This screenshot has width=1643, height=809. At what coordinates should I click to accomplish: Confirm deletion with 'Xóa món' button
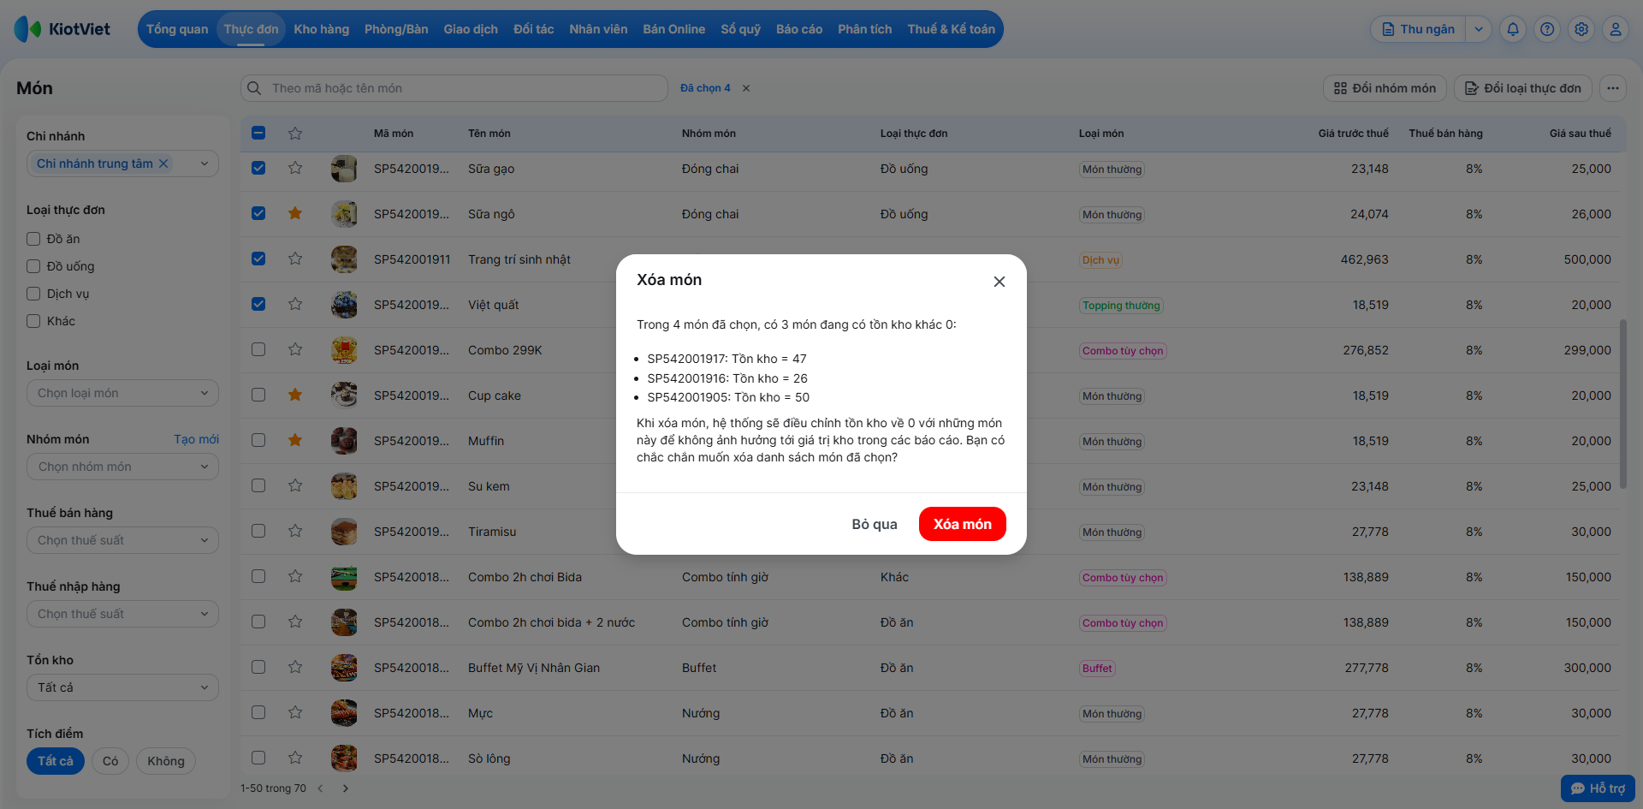[x=963, y=524]
